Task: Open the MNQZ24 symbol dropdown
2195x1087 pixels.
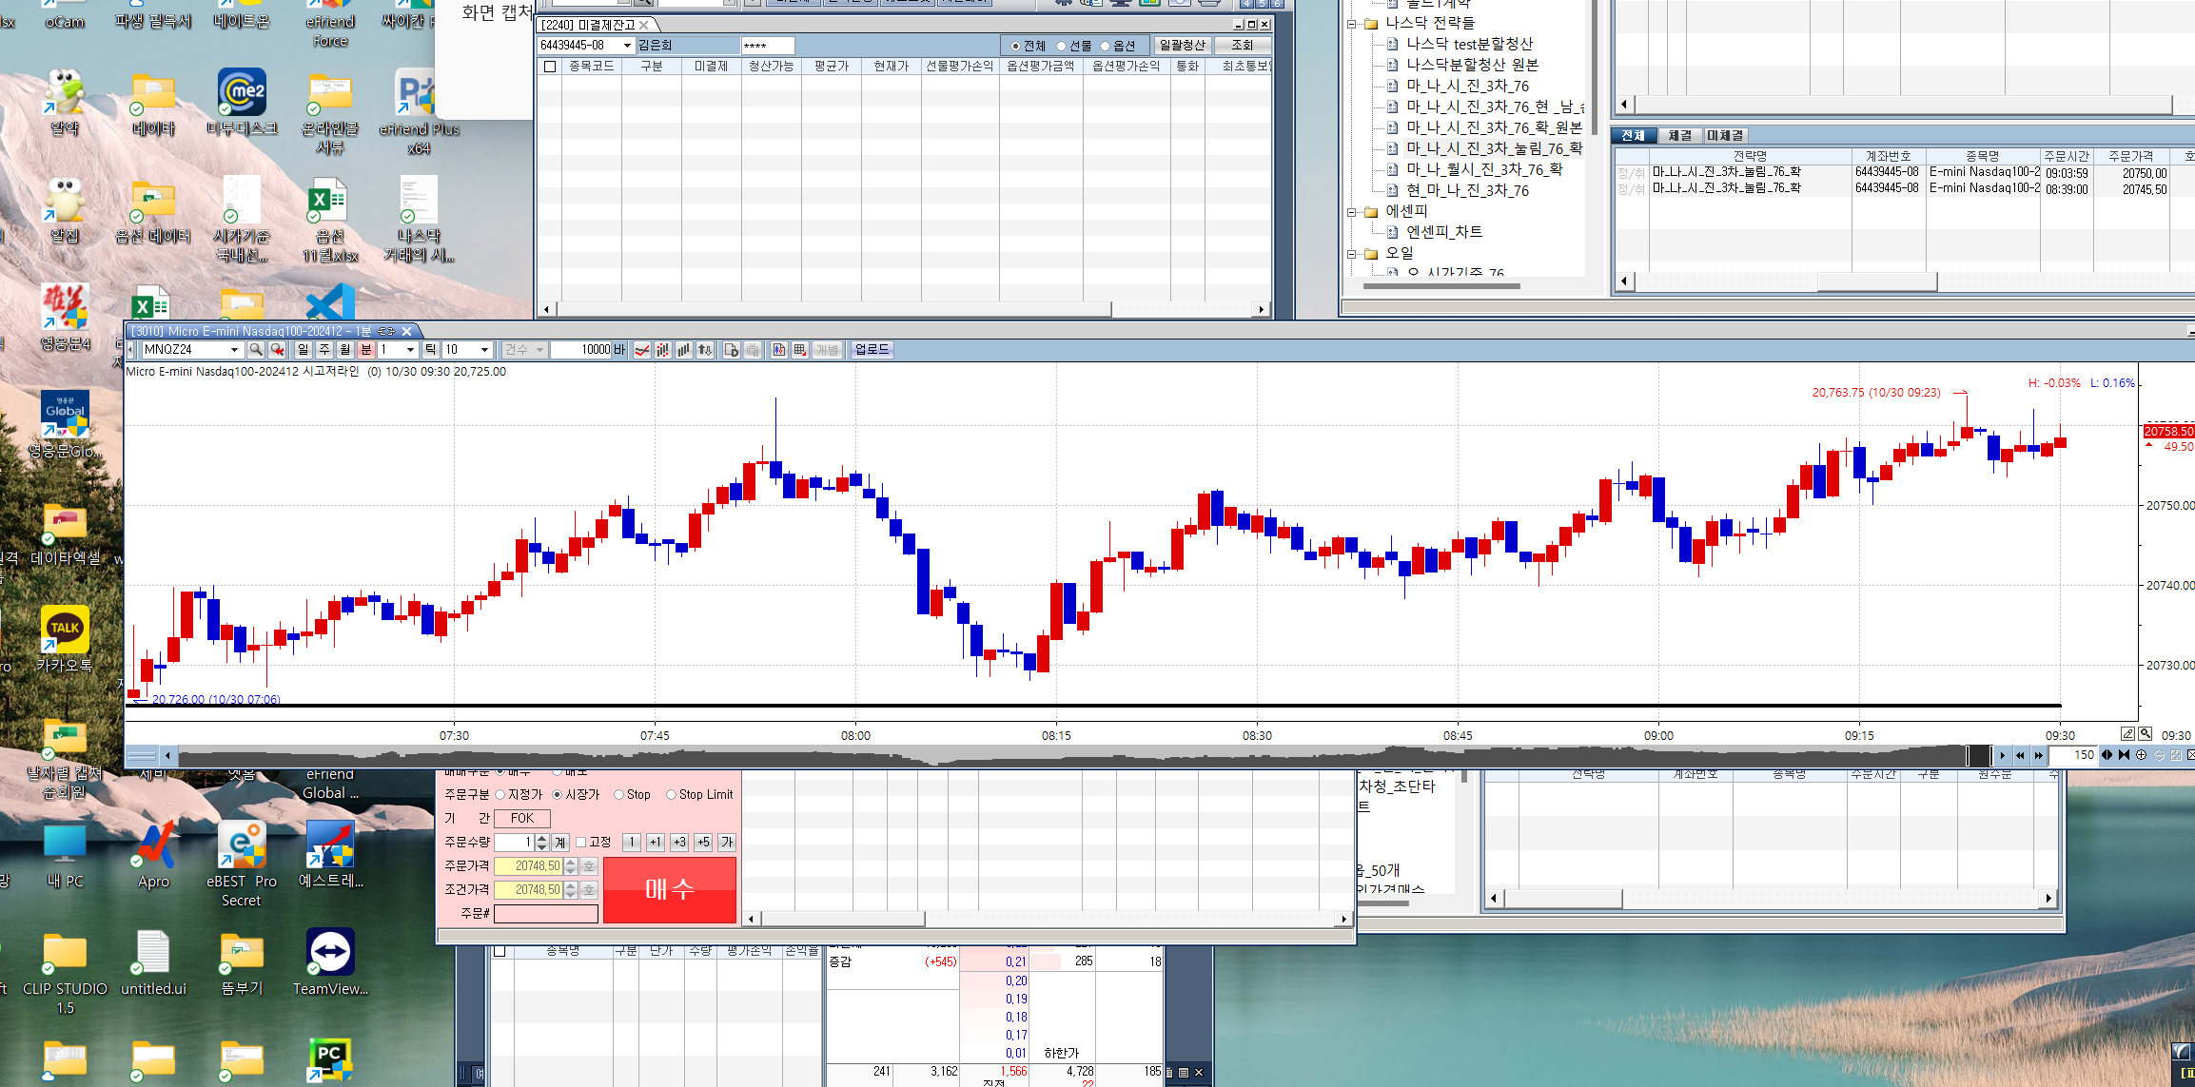Action: pyautogui.click(x=234, y=350)
